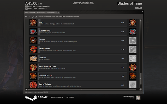This screenshot has height=104, width=167.
Task: Select the Blades of Time Achievements tab
Action: (40, 13)
